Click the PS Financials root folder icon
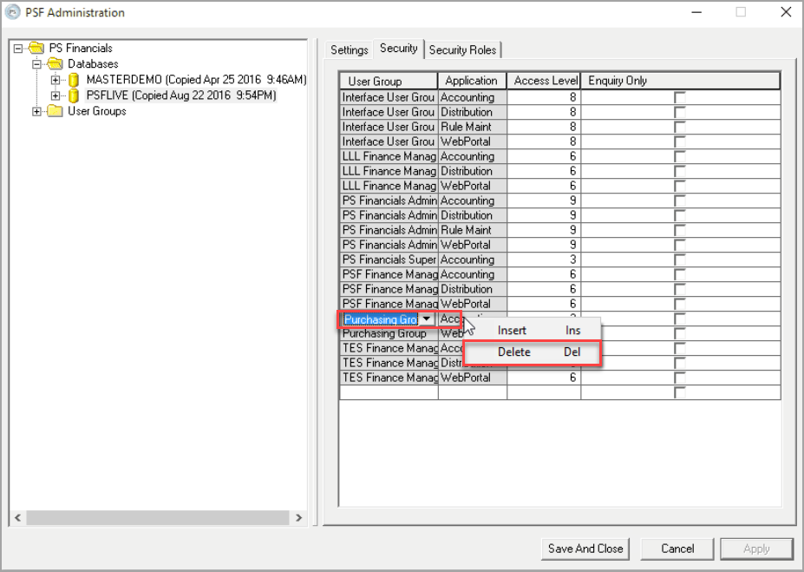Image resolution: width=804 pixels, height=572 pixels. pyautogui.click(x=36, y=49)
